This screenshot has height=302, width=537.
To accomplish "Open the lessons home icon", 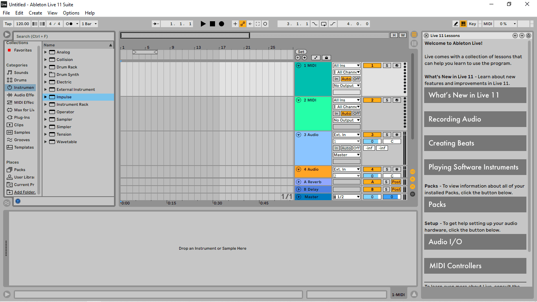I will click(529, 36).
